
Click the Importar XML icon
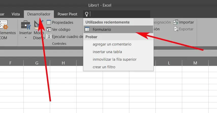[x=176, y=22]
